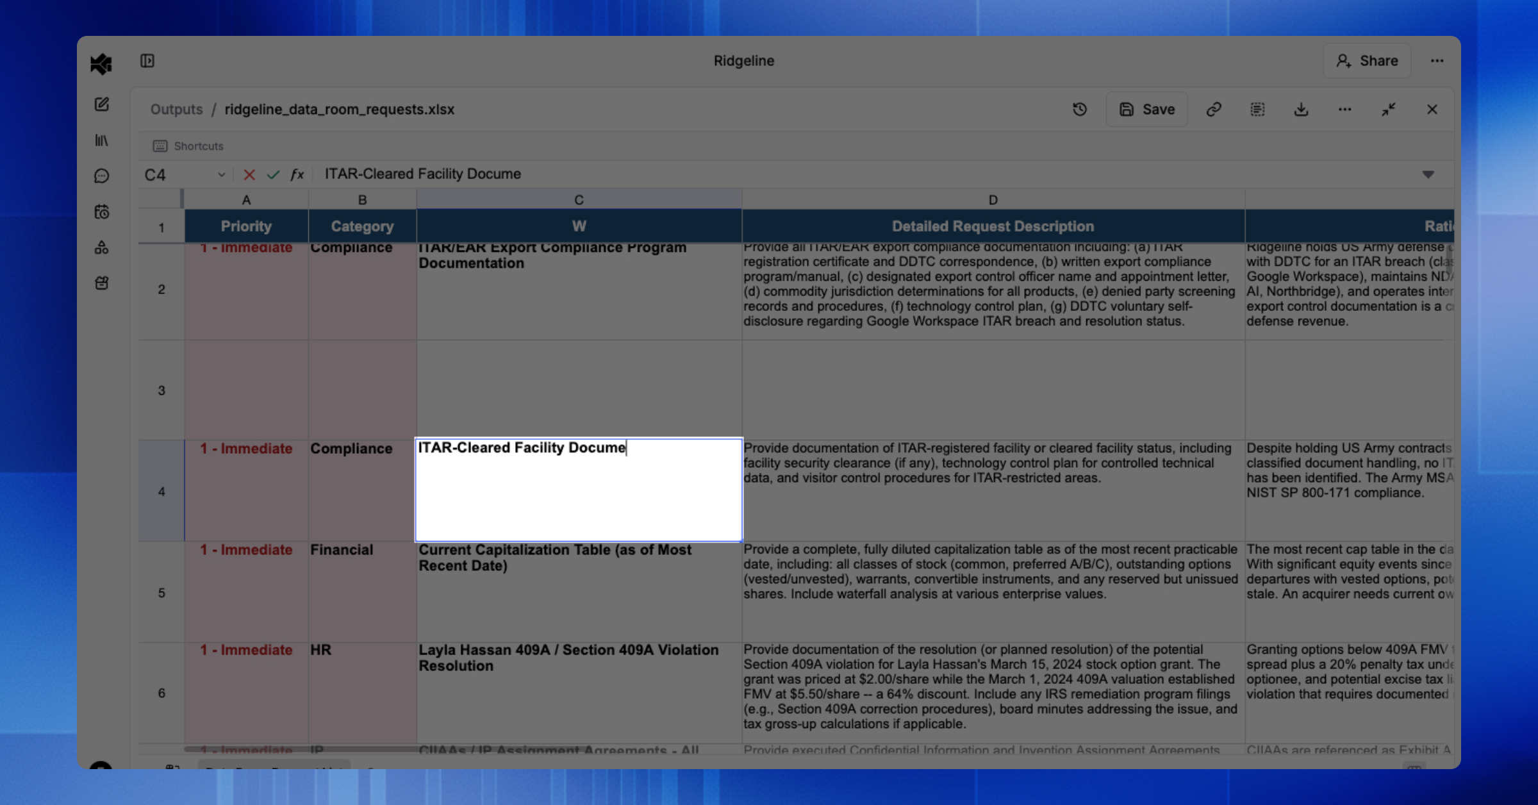Click the HR category cell
1538x805 pixels.
[362, 693]
